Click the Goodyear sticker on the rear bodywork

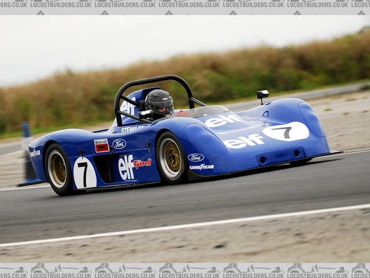click(35, 153)
